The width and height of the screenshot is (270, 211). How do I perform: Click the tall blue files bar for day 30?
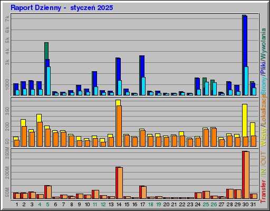point(245,41)
